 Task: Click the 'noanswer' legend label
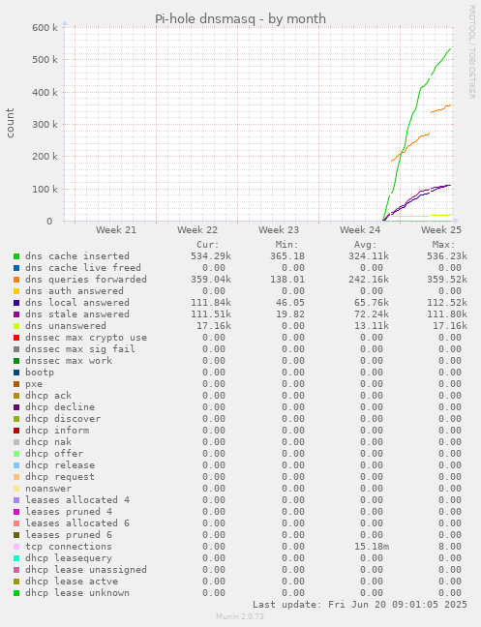point(48,489)
